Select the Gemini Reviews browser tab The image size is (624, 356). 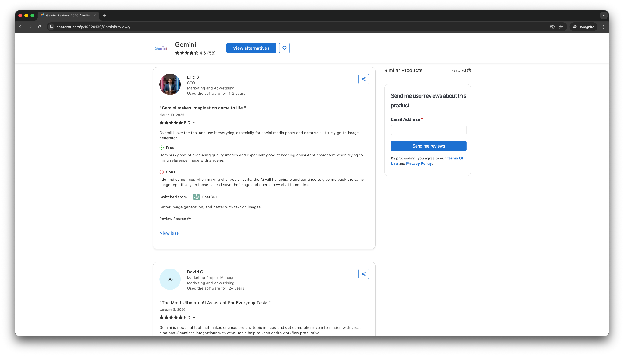coord(68,15)
